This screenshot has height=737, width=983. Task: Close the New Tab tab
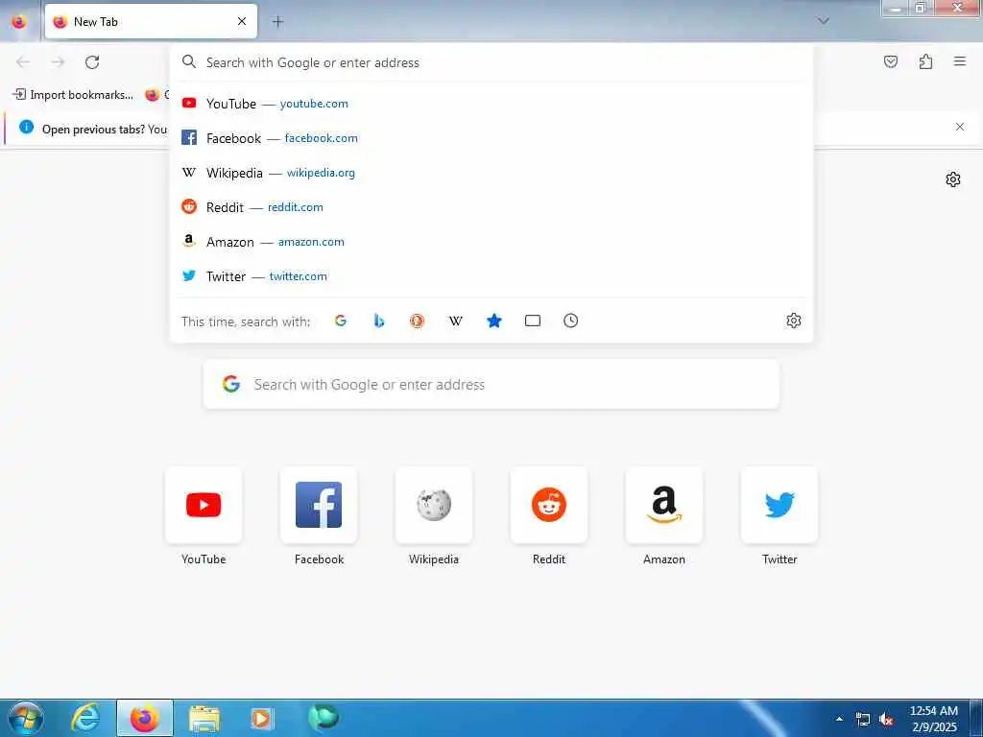click(x=242, y=21)
